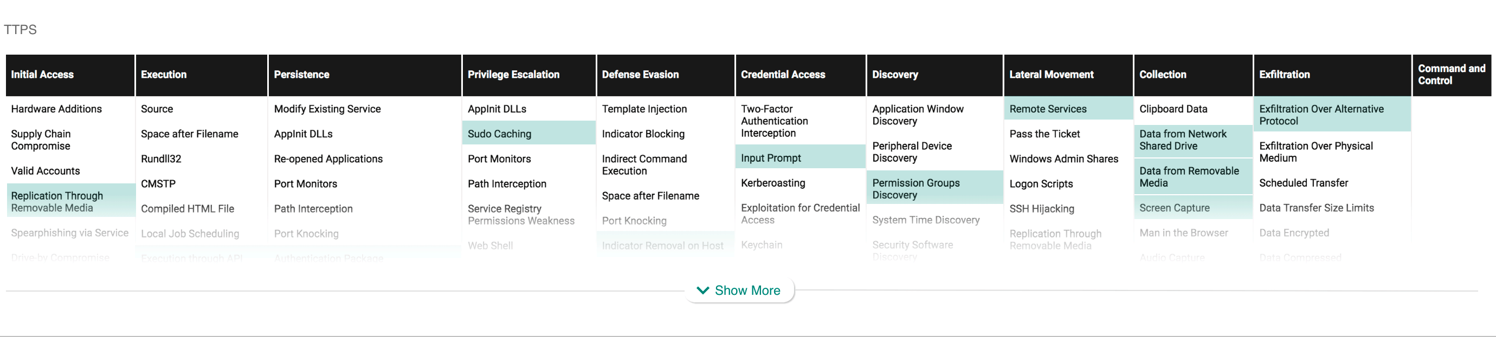The image size is (1496, 337).
Task: Select Data from Removable Media
Action: tap(1194, 177)
